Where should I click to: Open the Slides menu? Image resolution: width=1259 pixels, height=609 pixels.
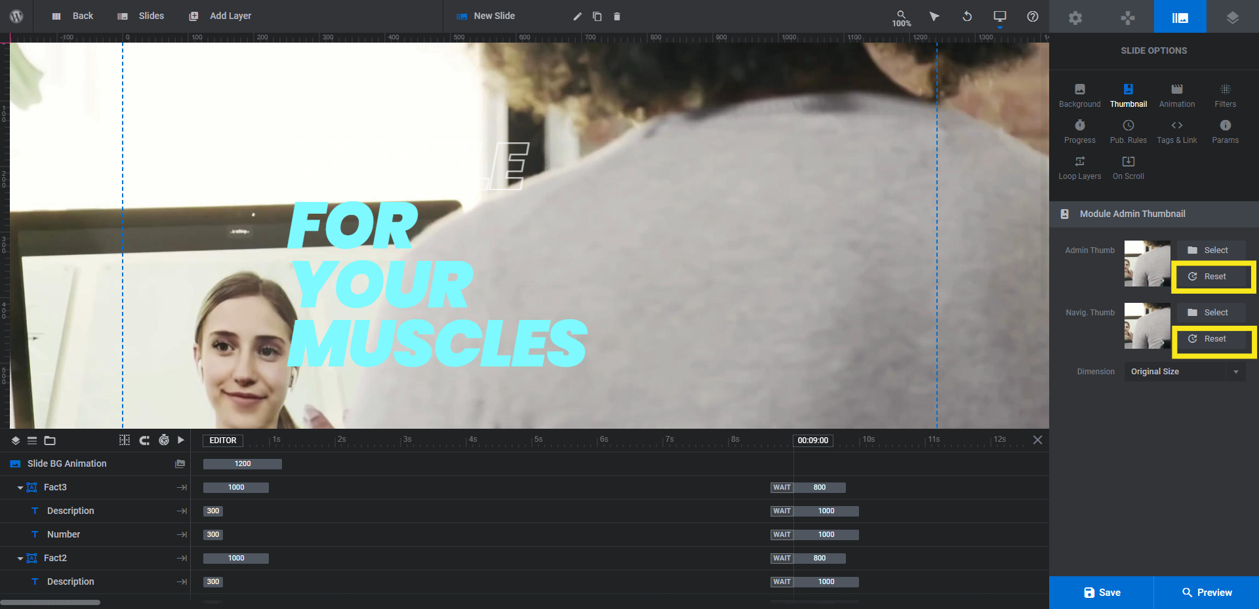pos(140,16)
